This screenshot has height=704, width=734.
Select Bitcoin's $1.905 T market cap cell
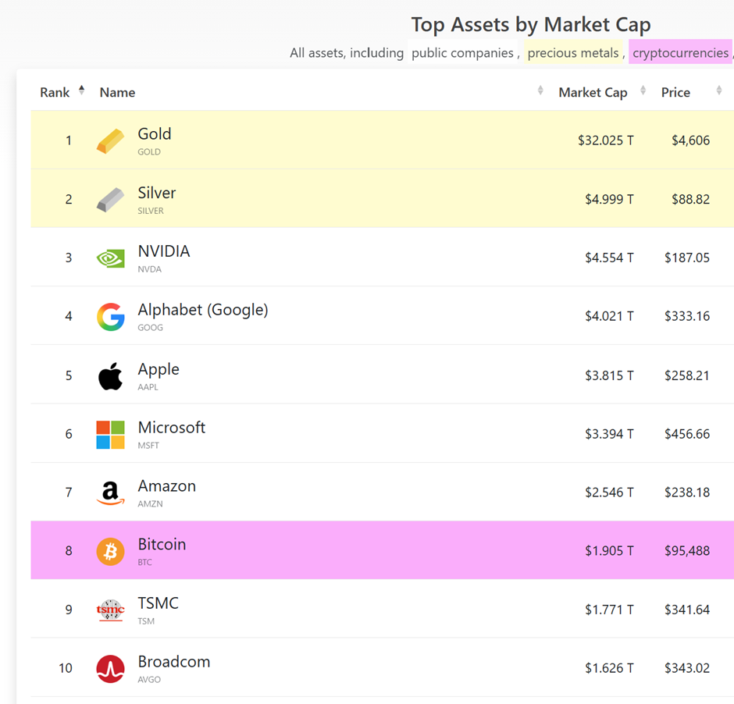(609, 551)
